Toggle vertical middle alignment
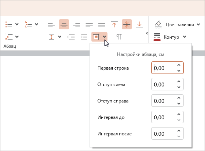This screenshot has width=205, height=151. (127, 24)
